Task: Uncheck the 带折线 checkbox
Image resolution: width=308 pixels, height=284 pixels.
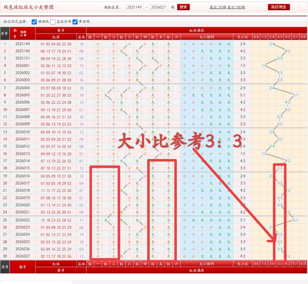Action: (x=75, y=22)
